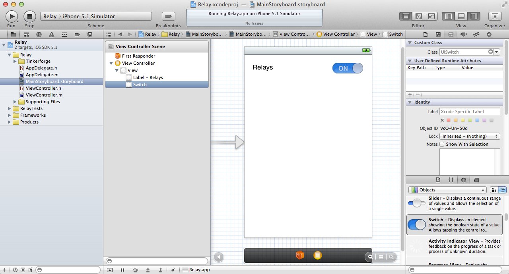The height and width of the screenshot is (274, 509).
Task: Expand the RelayTests group
Action: (x=10, y=108)
